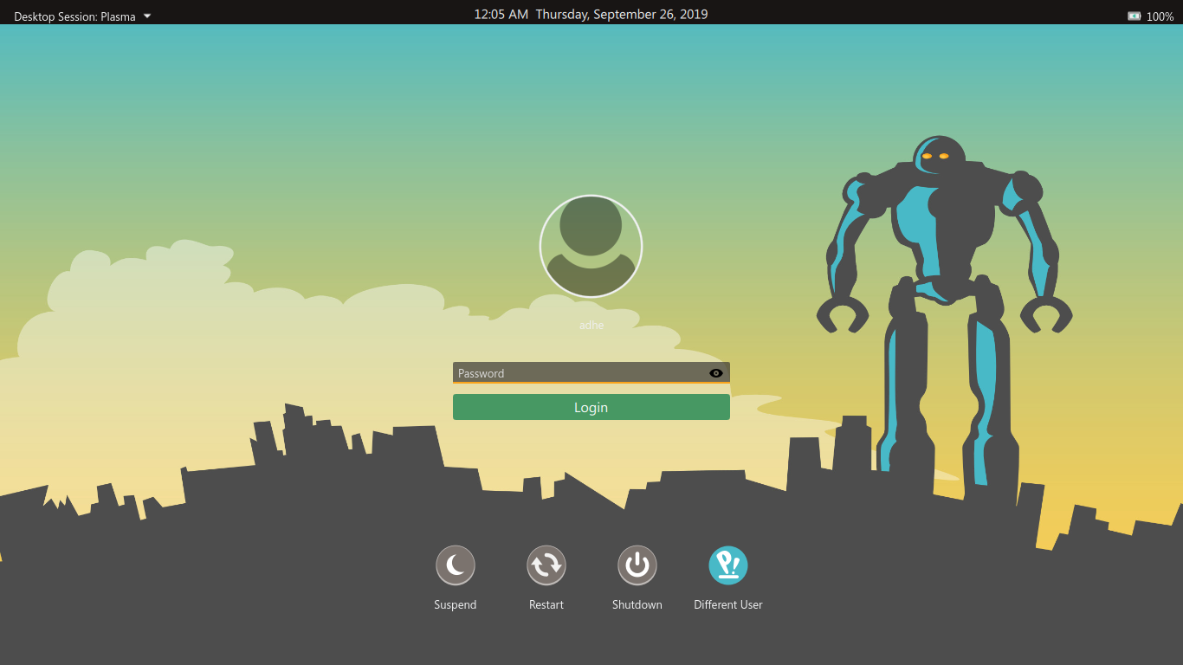Screen dimensions: 1183x665
Task: Click the Suspend text label
Action: point(456,604)
